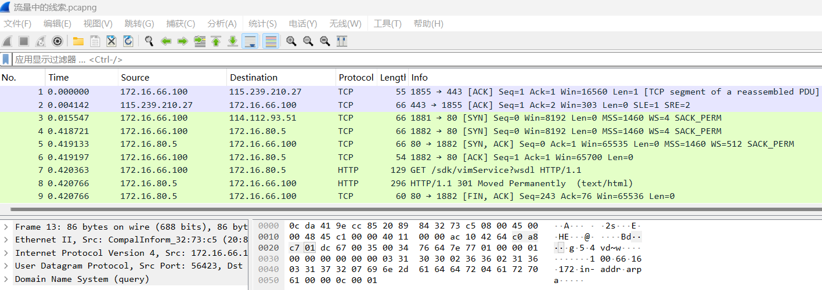Image resolution: width=822 pixels, height=290 pixels.
Task: Toggle auto-scroll during live capture
Action: (x=250, y=41)
